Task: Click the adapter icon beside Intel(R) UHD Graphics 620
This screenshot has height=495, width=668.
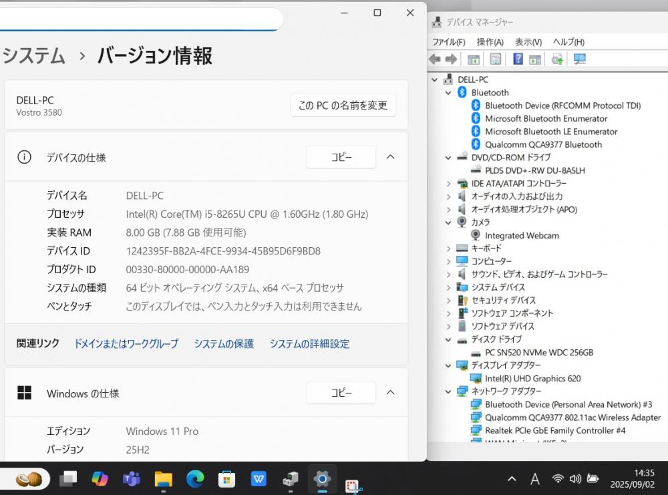Action: 476,378
